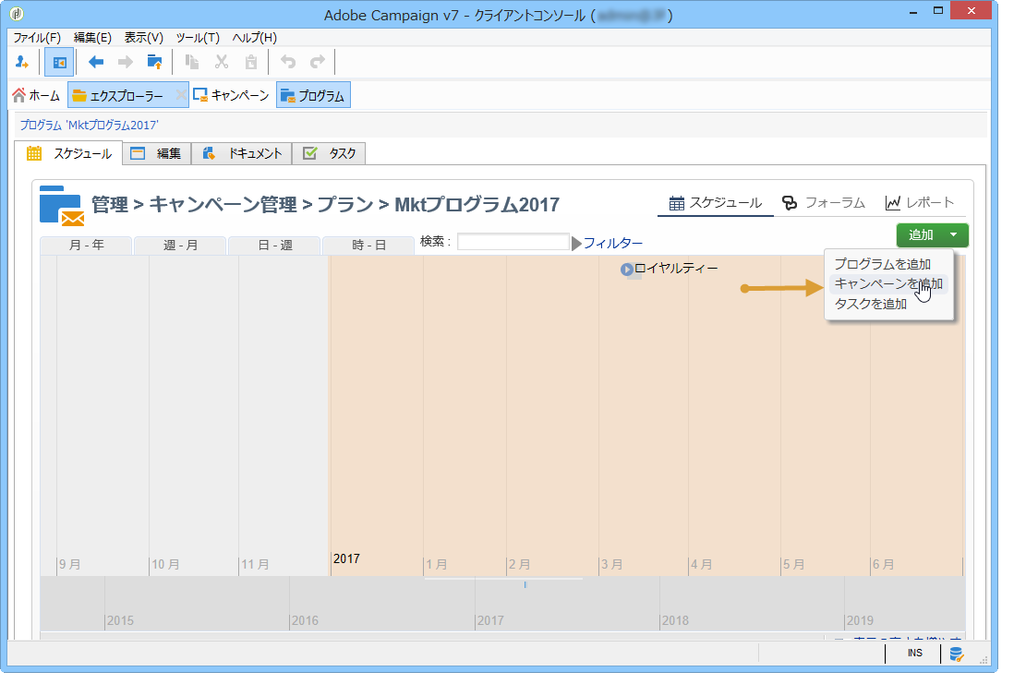The height and width of the screenshot is (696, 1026).
Task: Open the ファイル(F) menu
Action: tap(37, 37)
